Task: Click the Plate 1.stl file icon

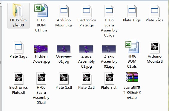Action: pyautogui.click(x=64, y=78)
